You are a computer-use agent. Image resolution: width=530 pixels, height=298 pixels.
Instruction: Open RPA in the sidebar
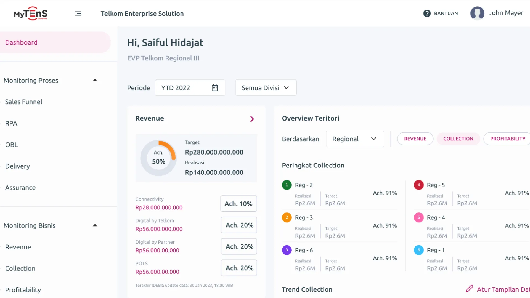click(11, 123)
